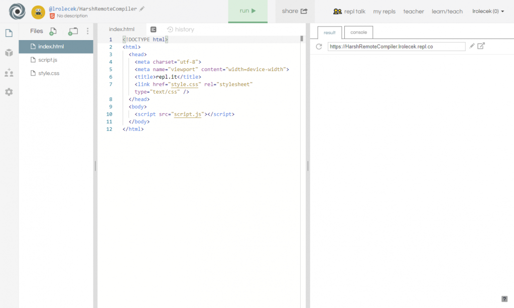Refresh the result preview

319,47
